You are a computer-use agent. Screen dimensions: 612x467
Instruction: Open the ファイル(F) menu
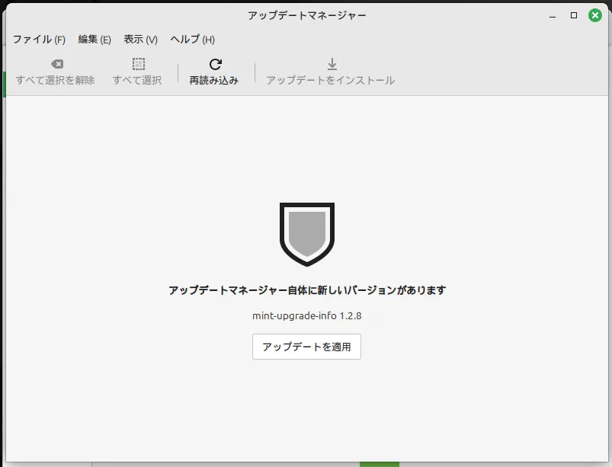tap(39, 40)
